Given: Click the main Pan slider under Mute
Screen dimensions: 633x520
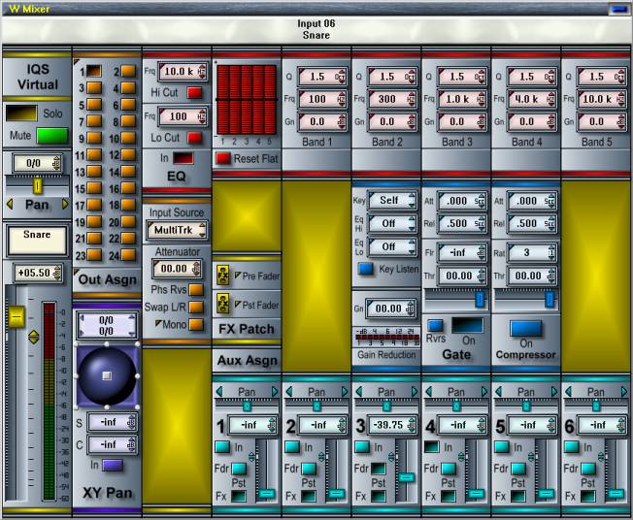Looking at the screenshot, I should [38, 184].
